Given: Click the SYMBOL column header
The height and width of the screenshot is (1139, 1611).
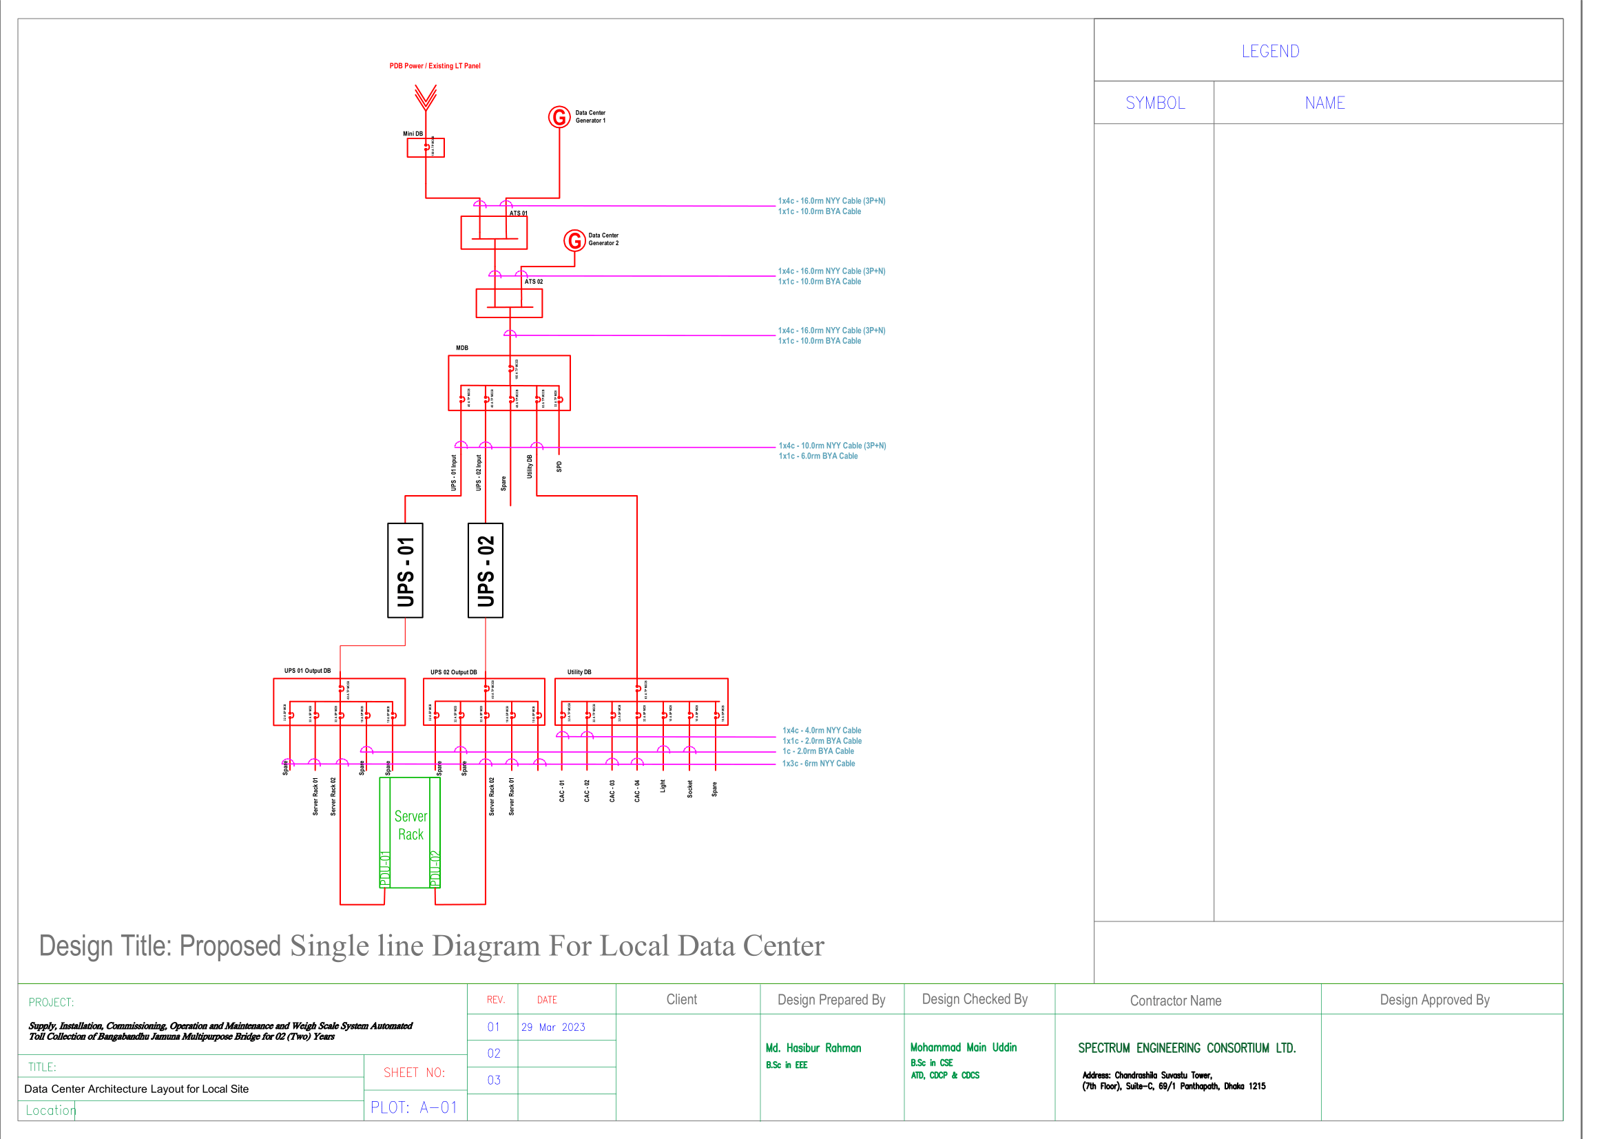Looking at the screenshot, I should 1156,103.
